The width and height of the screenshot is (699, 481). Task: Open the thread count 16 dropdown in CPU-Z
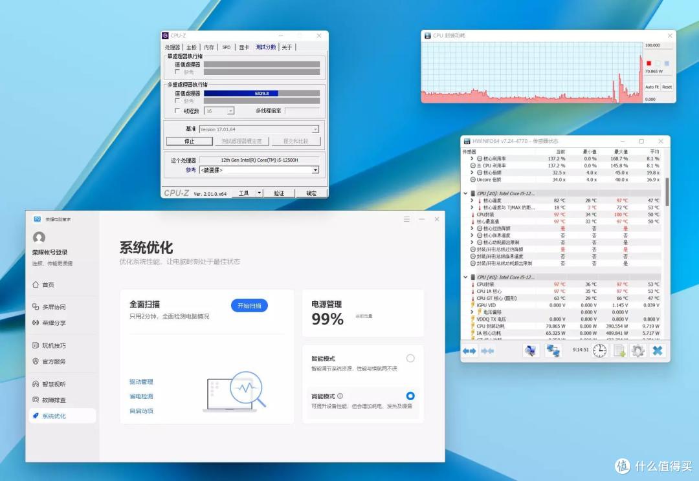tap(219, 111)
